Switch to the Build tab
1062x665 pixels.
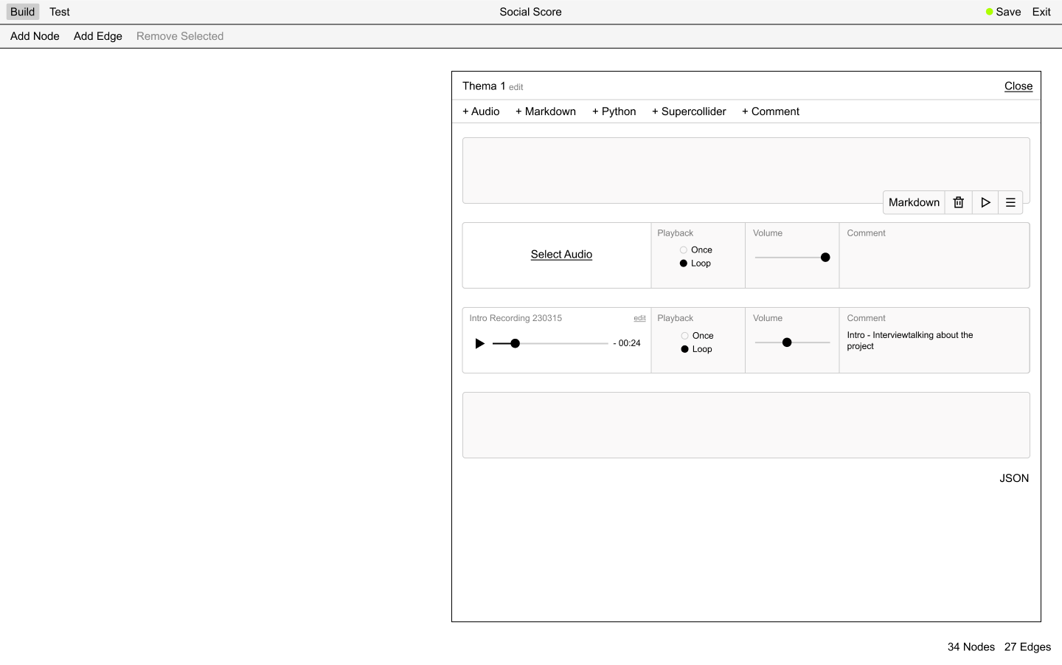(22, 12)
